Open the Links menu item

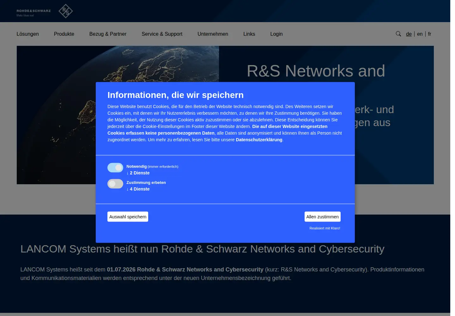tap(249, 34)
